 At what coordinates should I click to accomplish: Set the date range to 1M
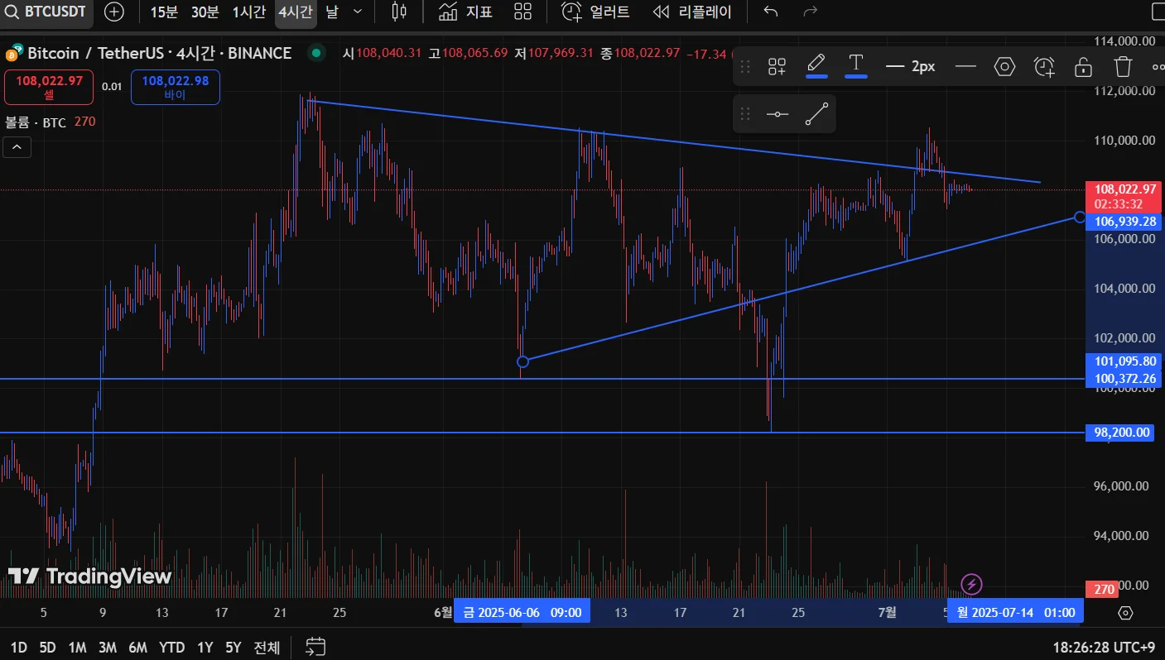click(77, 648)
